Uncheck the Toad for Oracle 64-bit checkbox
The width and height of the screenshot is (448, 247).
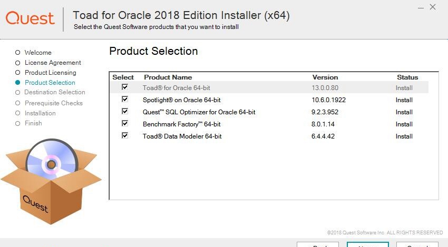pyautogui.click(x=125, y=87)
